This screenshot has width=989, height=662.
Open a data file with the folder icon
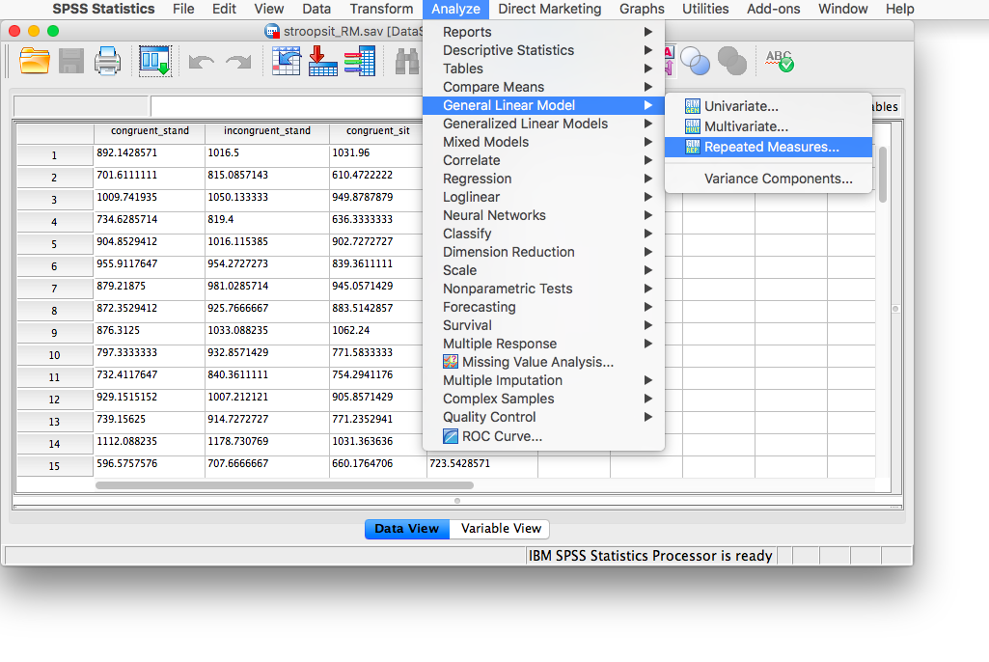35,61
